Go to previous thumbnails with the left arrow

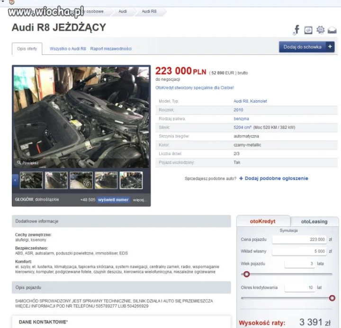click(x=15, y=180)
